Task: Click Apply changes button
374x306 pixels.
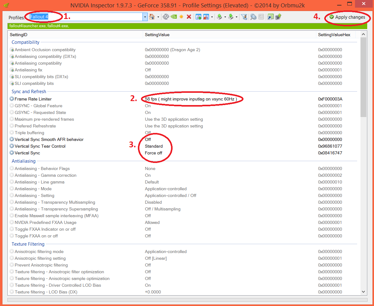Action: (347, 17)
